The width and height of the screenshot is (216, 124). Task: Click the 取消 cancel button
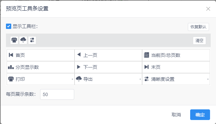tap(176, 115)
